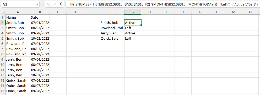Select column L header

tap(216, 12)
